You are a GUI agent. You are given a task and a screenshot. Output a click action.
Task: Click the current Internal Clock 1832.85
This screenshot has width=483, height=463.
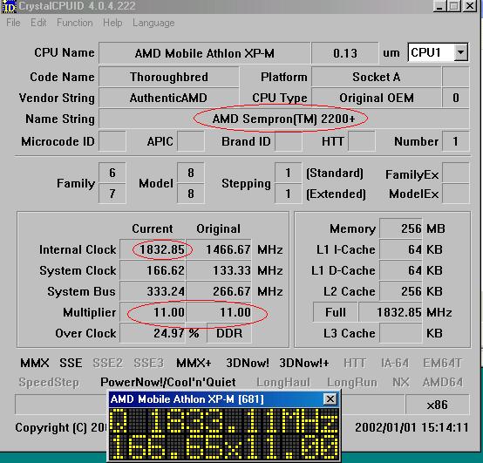tap(153, 249)
